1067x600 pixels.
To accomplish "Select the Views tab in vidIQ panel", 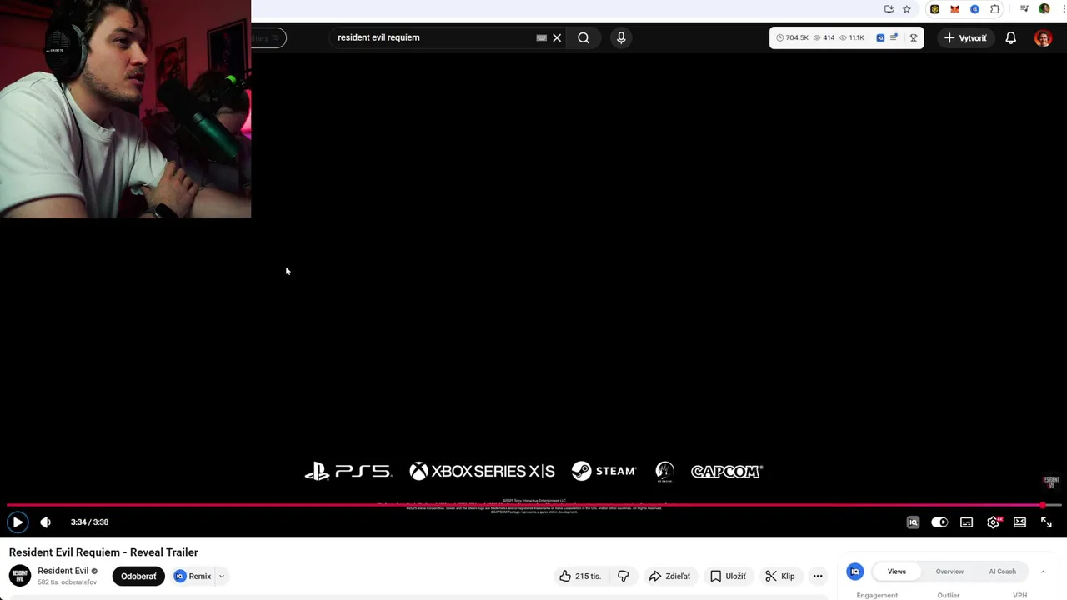I will 897,572.
